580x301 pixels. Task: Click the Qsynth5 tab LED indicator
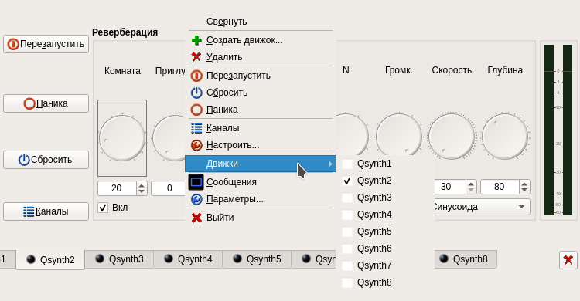pos(237,259)
